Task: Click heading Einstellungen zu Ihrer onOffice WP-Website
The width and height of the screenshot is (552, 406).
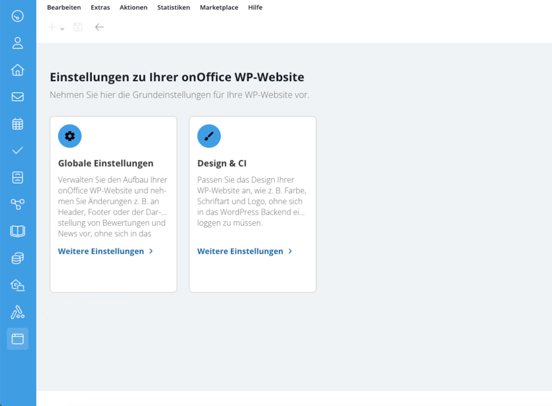Action: pos(177,77)
